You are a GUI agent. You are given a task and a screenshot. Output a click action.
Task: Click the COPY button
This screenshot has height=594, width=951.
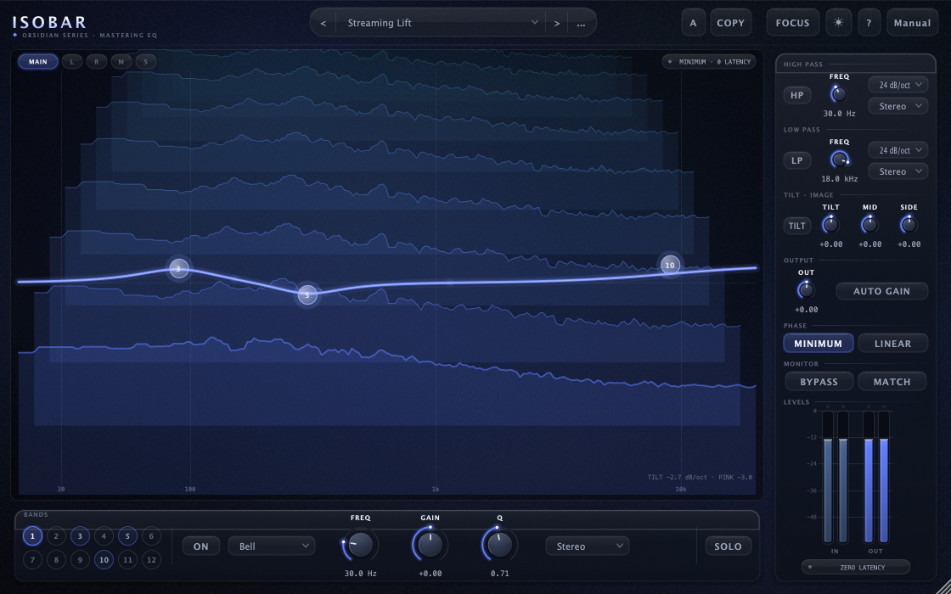tap(731, 23)
